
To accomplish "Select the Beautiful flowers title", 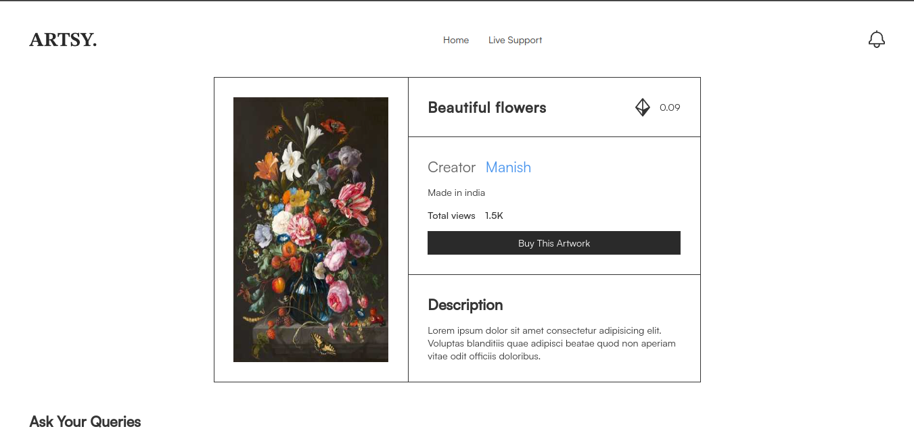I will point(487,107).
